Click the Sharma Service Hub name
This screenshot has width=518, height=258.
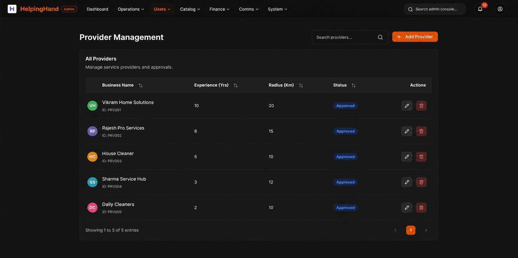(x=124, y=179)
